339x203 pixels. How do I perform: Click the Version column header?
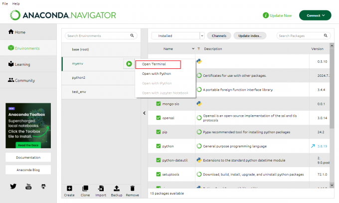317,49
